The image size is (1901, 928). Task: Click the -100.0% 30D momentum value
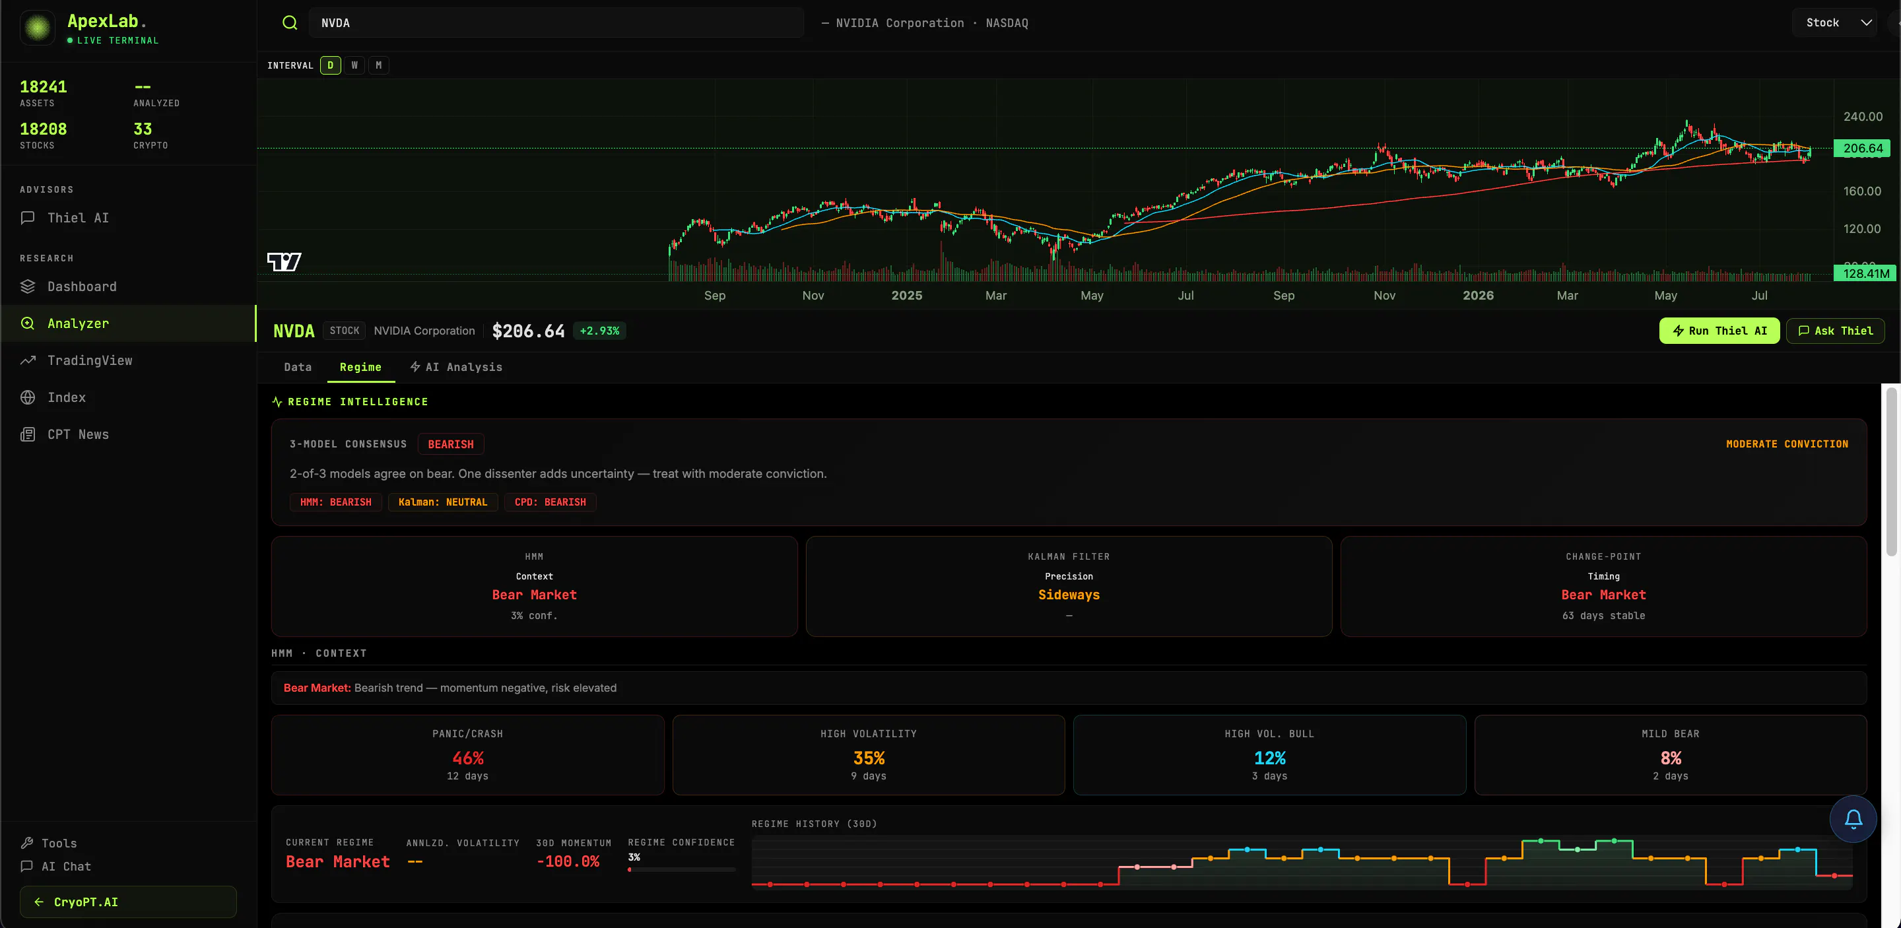[x=568, y=861]
